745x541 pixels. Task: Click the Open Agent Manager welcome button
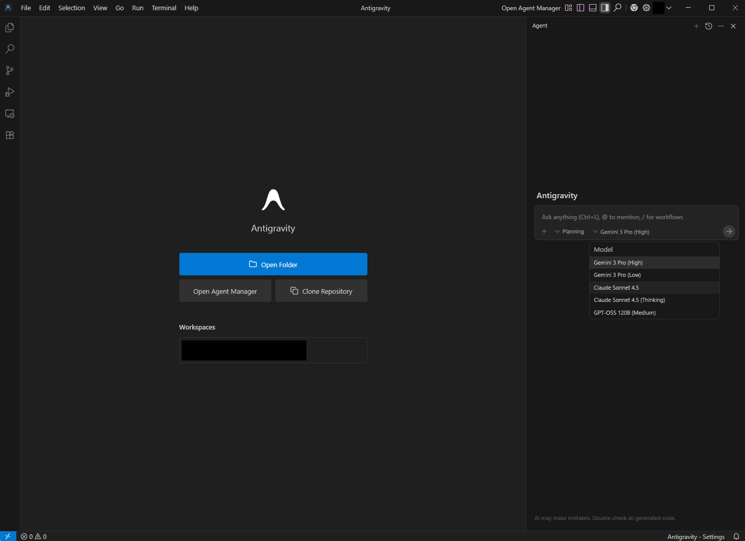[225, 291]
